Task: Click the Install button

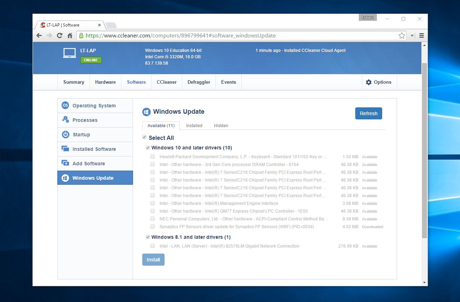Action: point(153,260)
